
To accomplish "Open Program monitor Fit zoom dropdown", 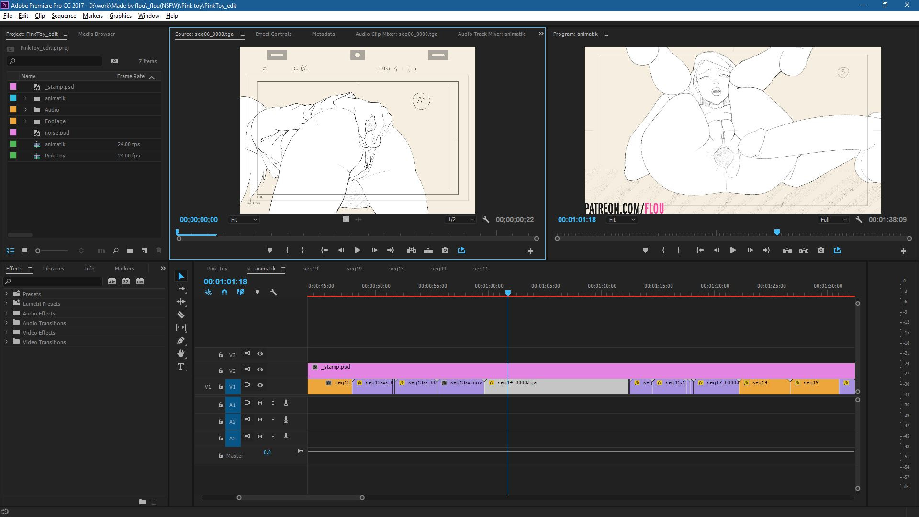I will [x=622, y=220].
